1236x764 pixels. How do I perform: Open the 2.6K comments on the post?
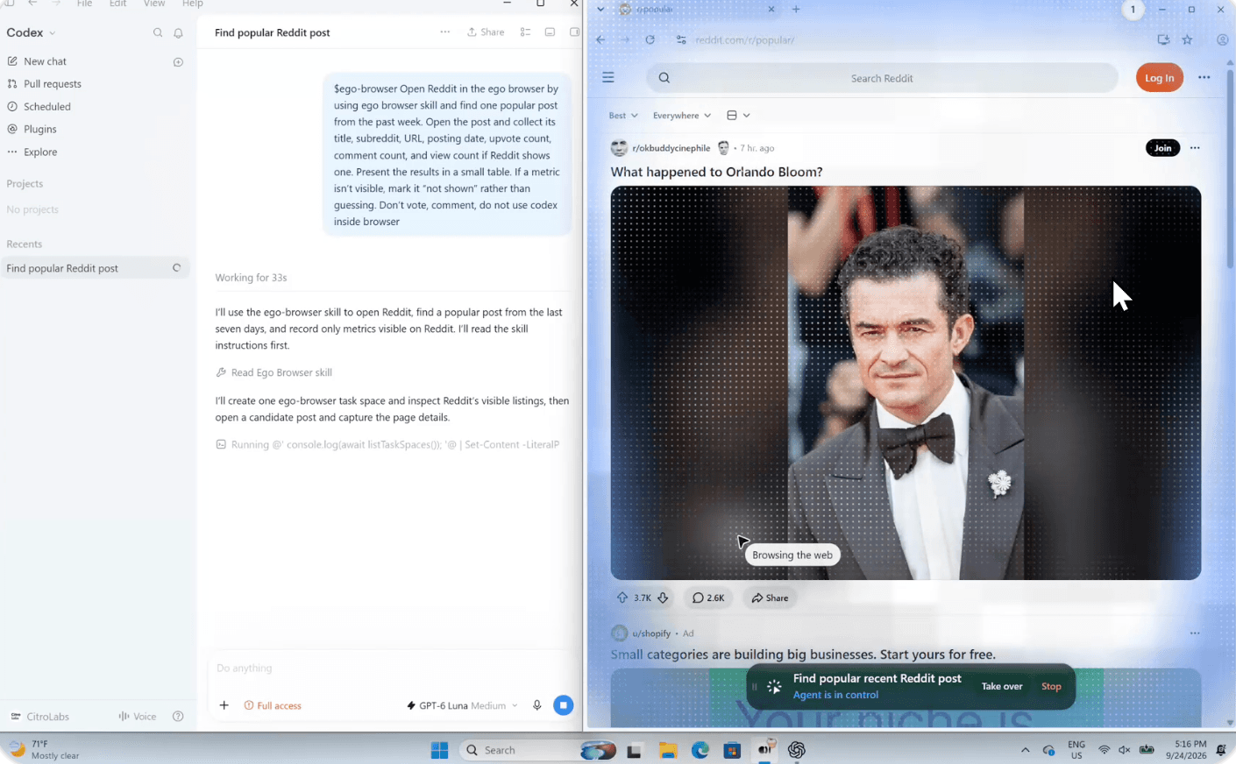708,598
